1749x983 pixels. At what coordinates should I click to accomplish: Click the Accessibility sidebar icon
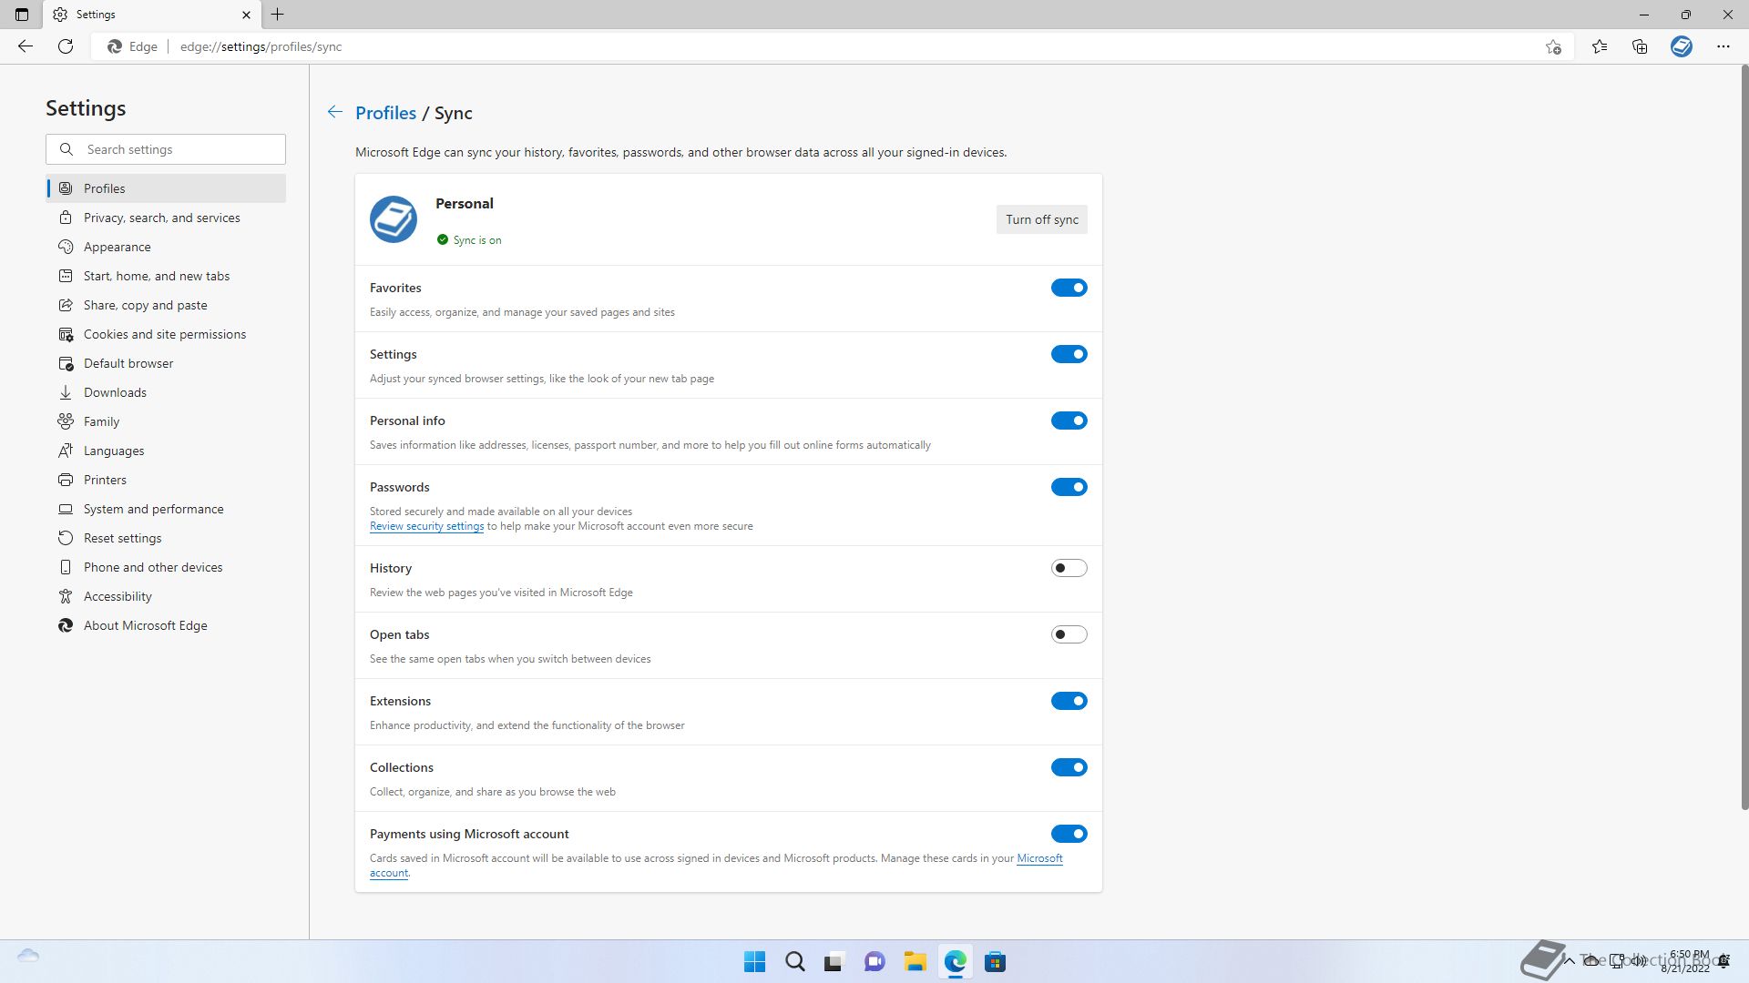pos(66,596)
